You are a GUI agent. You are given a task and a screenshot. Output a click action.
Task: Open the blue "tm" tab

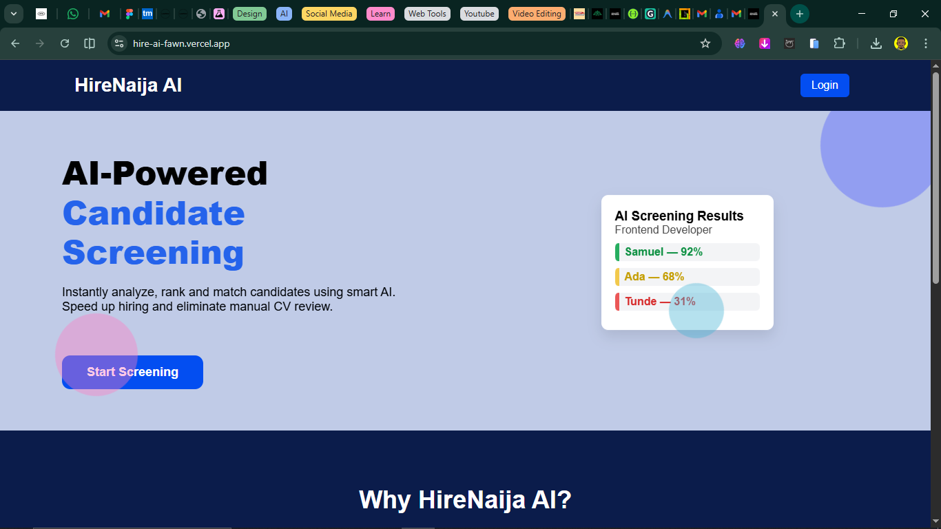coord(147,14)
